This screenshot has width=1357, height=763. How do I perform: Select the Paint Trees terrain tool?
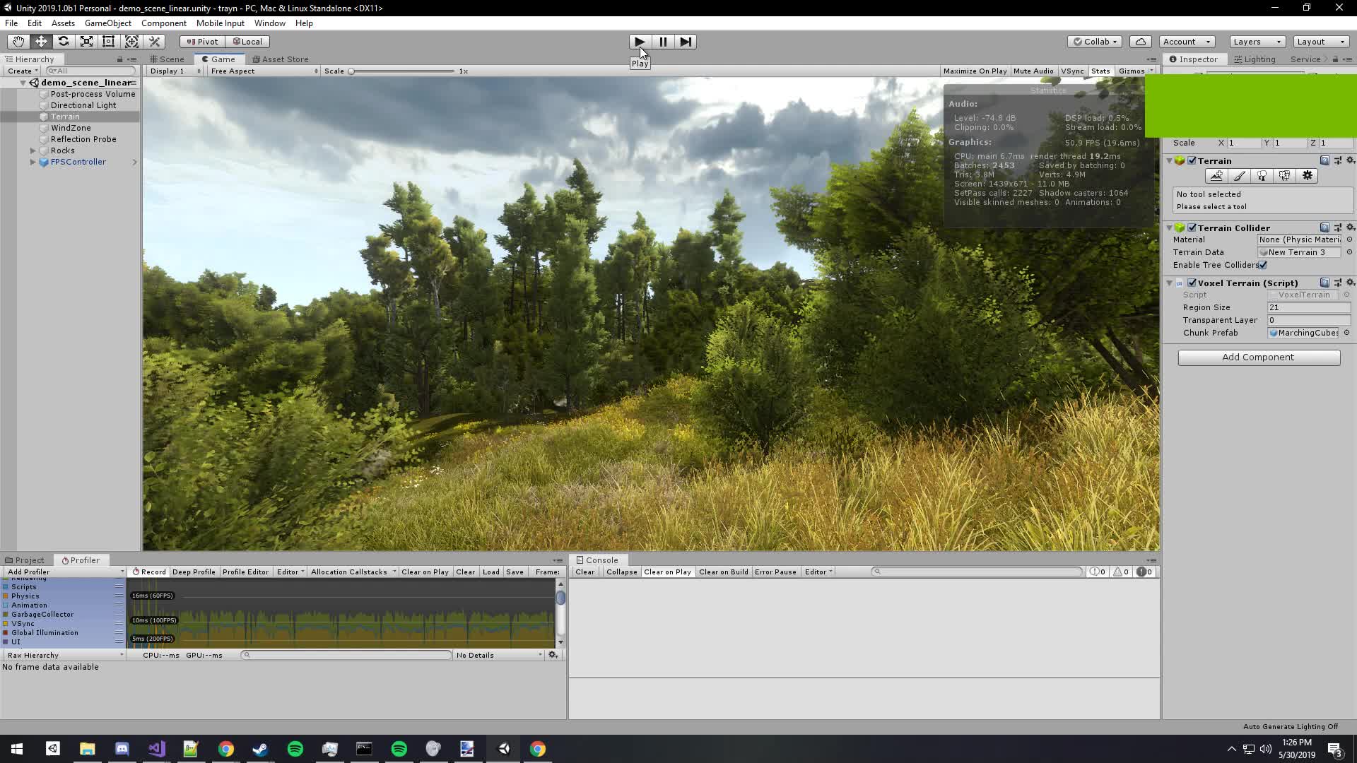click(x=1262, y=176)
